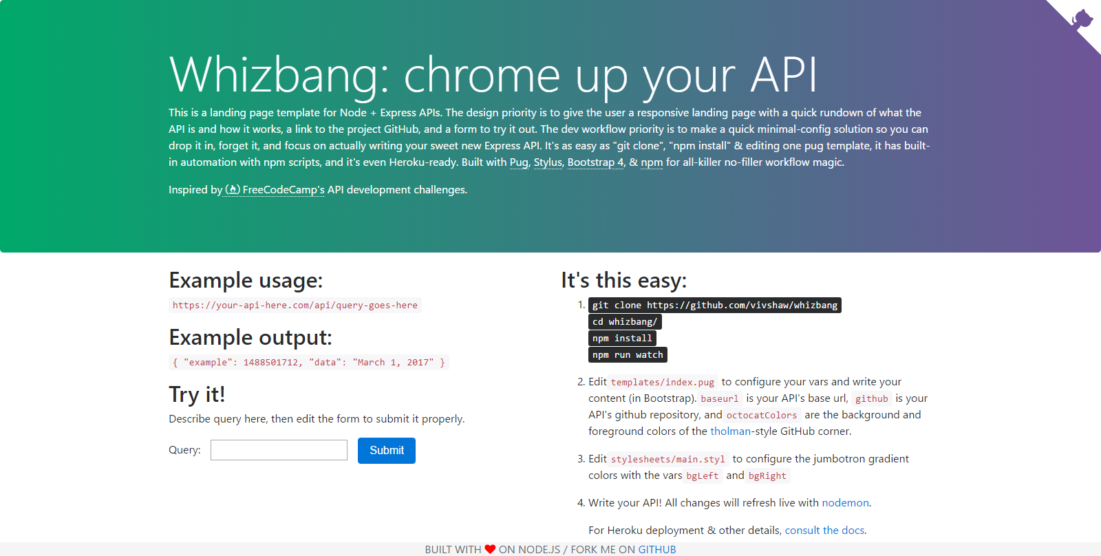
Task: Click the red heart icon in footer
Action: coord(490,549)
